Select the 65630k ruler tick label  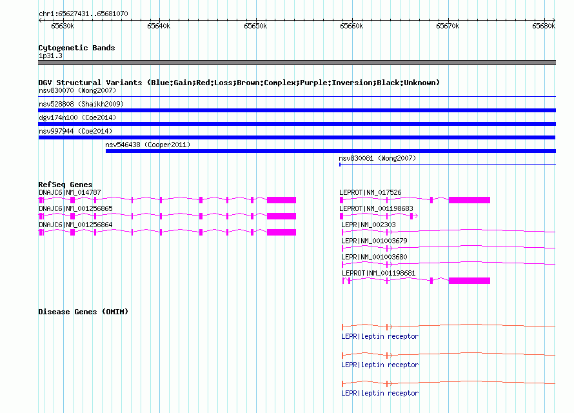click(x=63, y=26)
